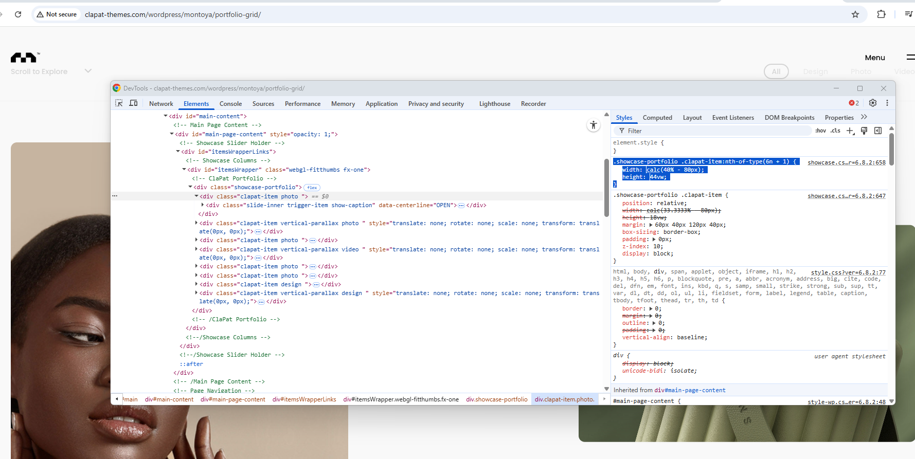Switch to the Computed styles tab
The width and height of the screenshot is (915, 459).
(x=657, y=118)
